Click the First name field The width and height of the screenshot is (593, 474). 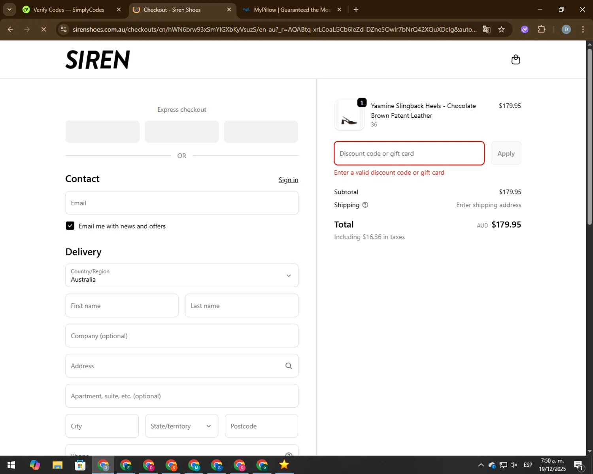[122, 305]
